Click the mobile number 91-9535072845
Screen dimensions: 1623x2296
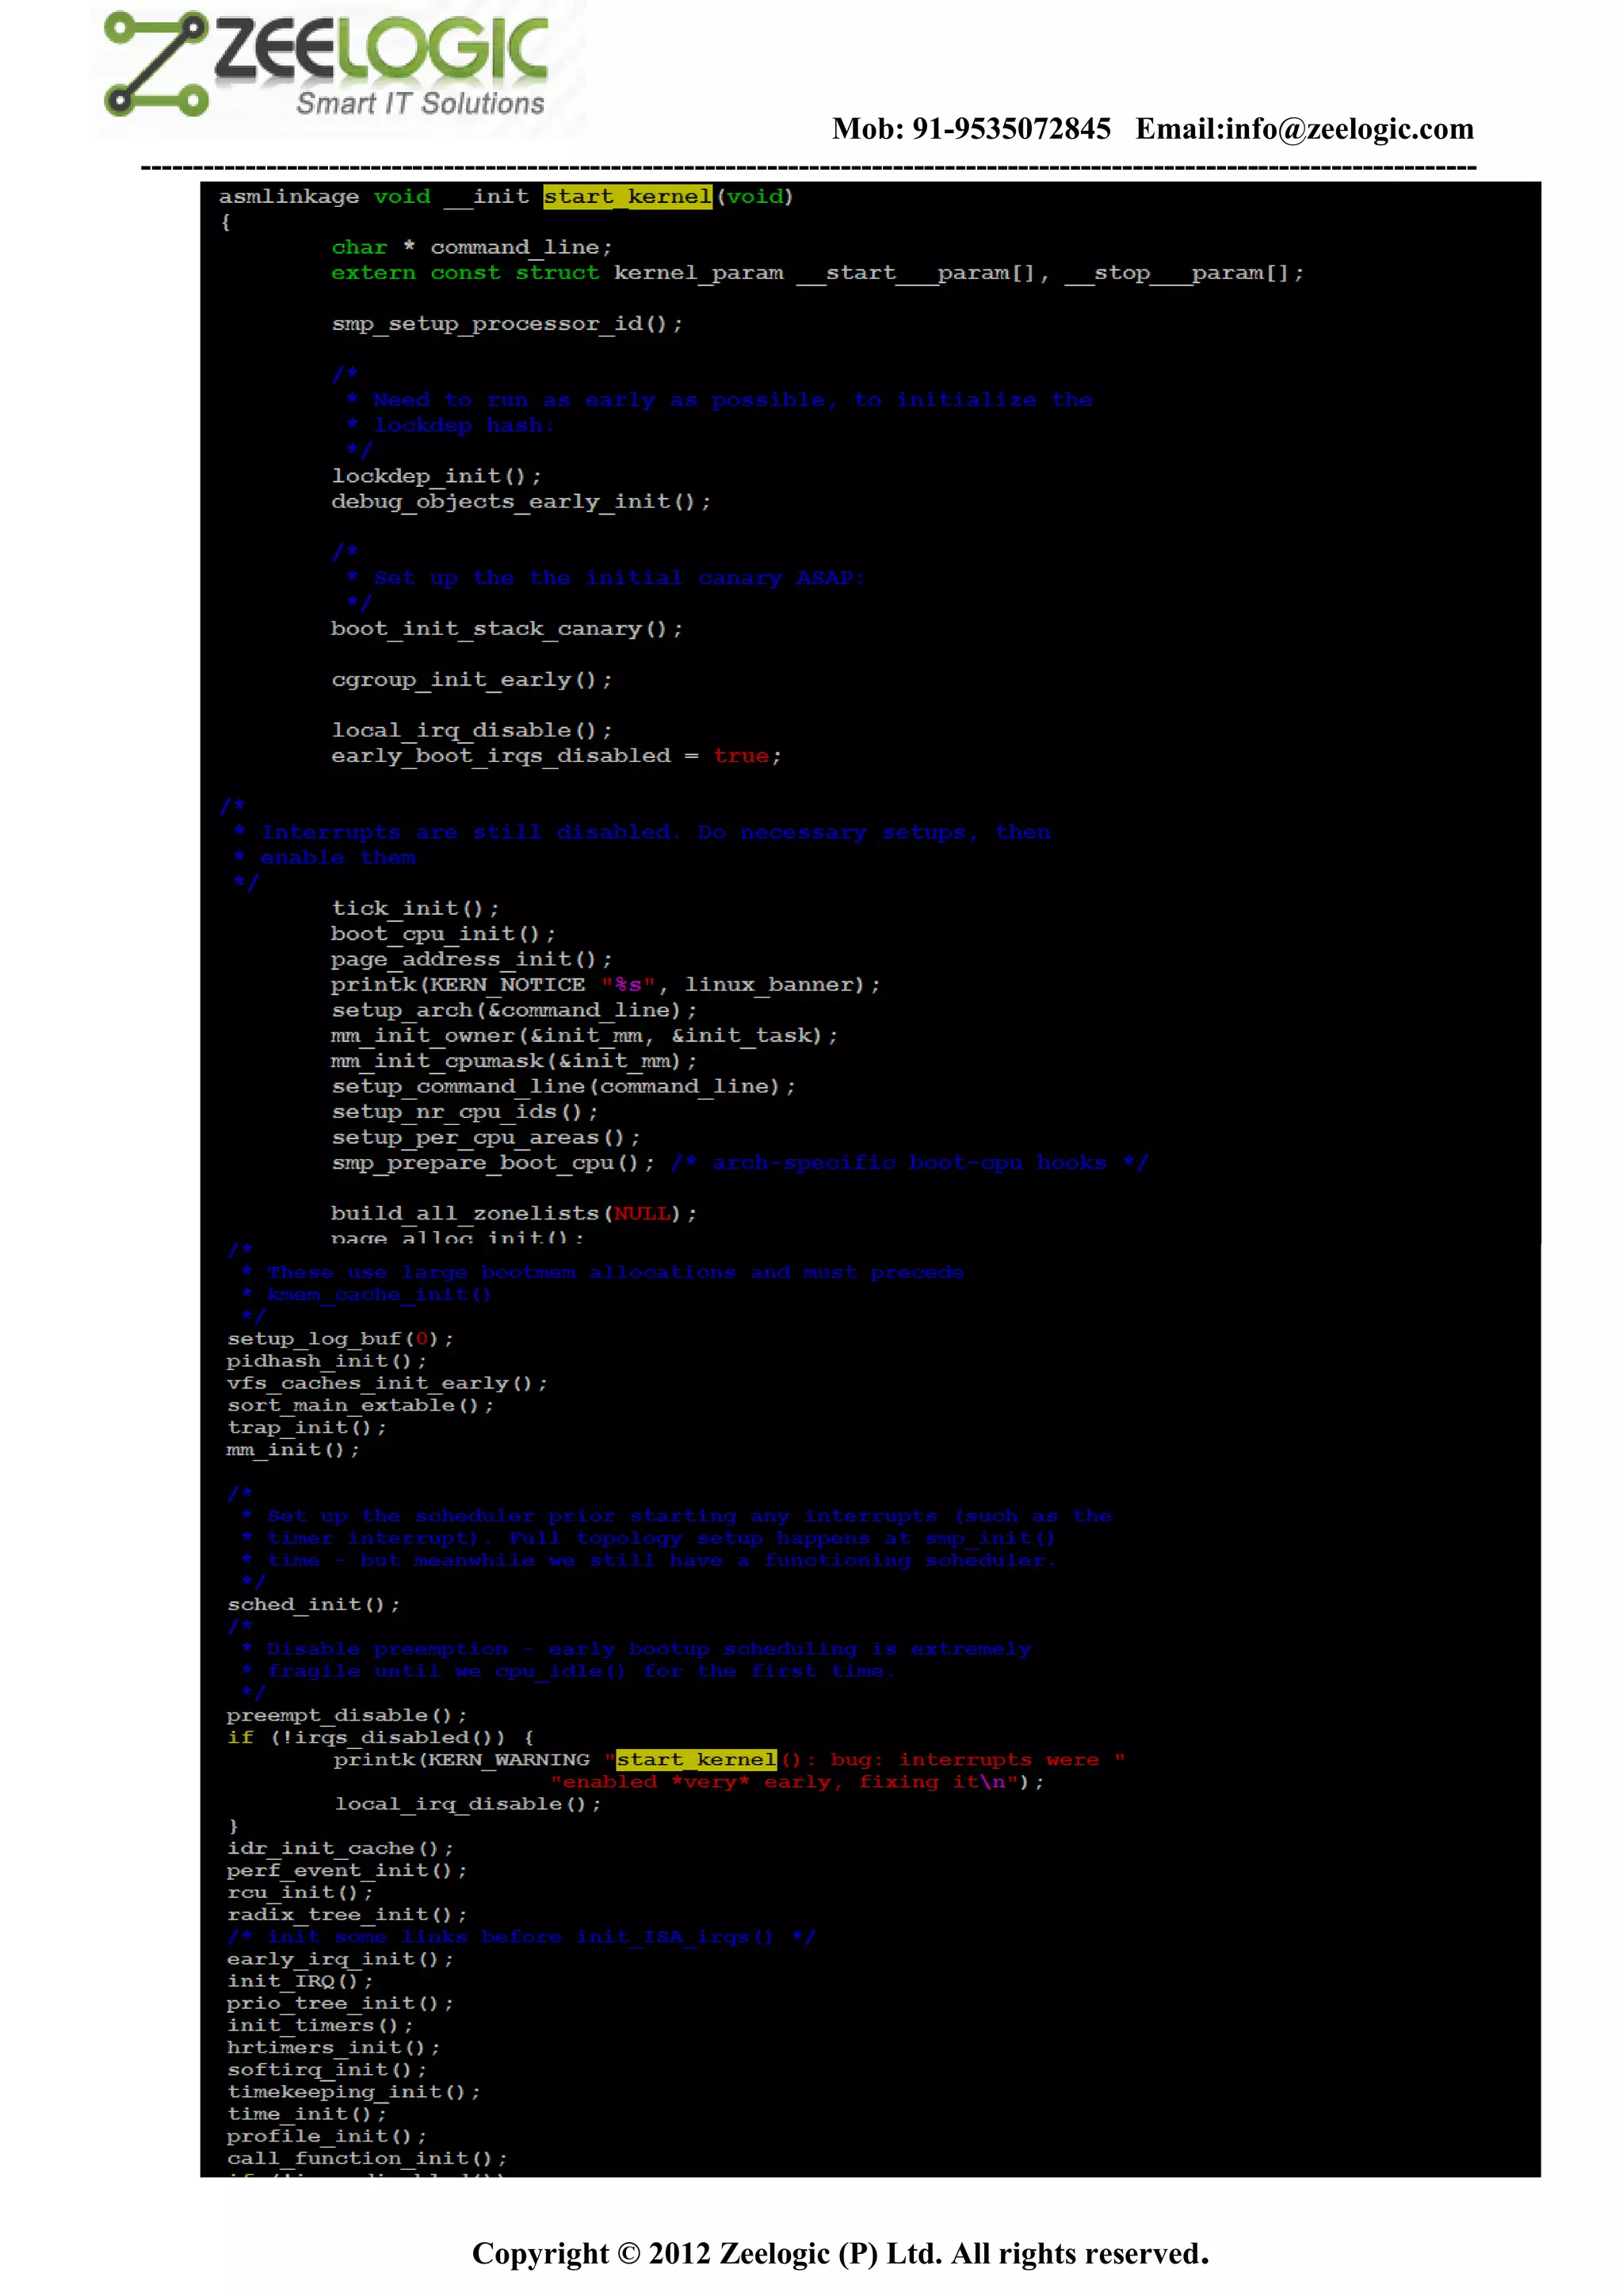tap(1010, 129)
